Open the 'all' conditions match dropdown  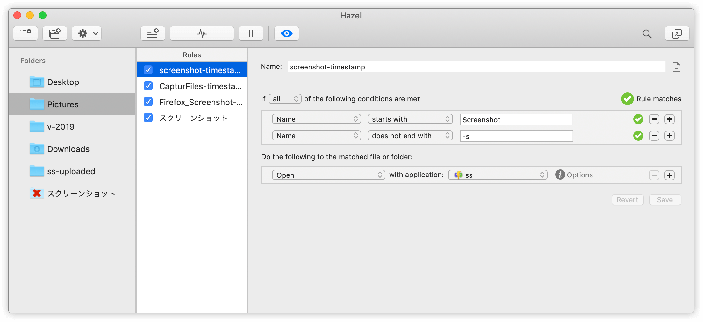[285, 99]
